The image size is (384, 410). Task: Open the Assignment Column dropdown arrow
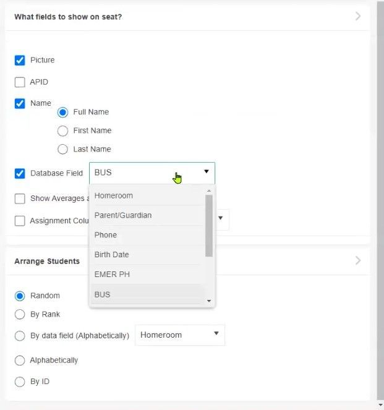(221, 218)
